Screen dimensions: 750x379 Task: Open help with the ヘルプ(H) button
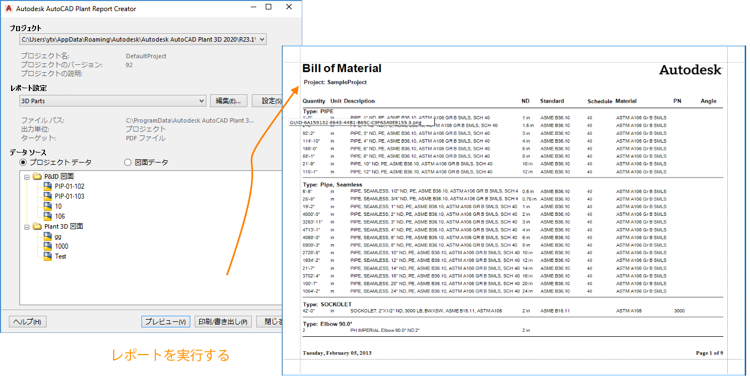point(27,321)
